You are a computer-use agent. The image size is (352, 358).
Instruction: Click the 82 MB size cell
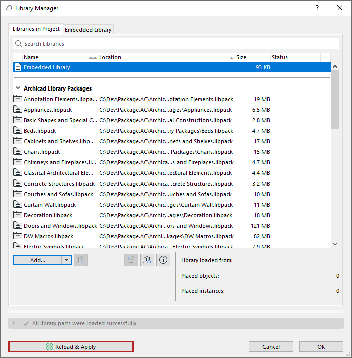click(x=261, y=236)
